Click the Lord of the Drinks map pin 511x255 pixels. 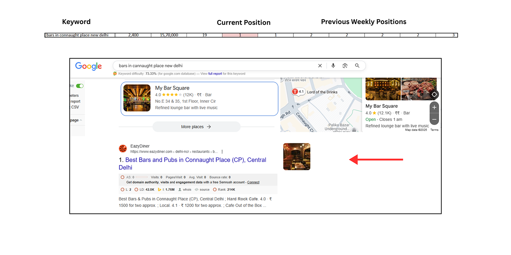[295, 92]
